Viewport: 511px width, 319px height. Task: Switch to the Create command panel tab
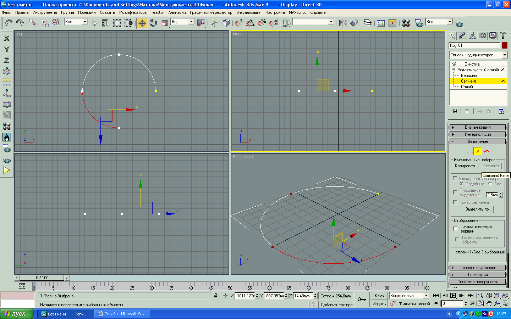(452, 35)
